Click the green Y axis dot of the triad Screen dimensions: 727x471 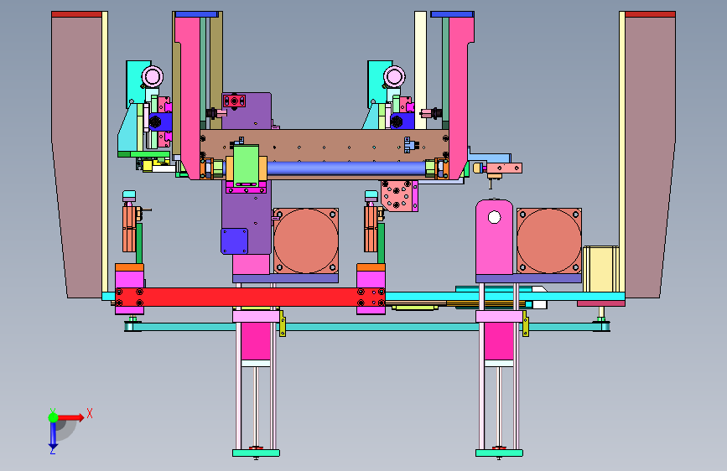click(x=53, y=417)
